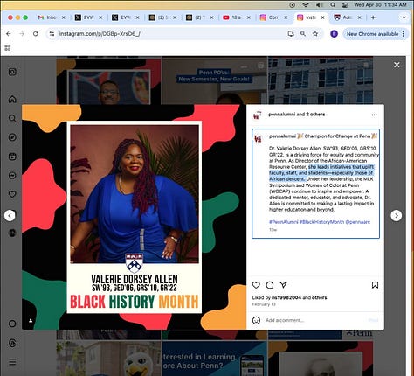Open the zoom magnifier icon in address bar
The image size is (414, 376).
coord(303,34)
